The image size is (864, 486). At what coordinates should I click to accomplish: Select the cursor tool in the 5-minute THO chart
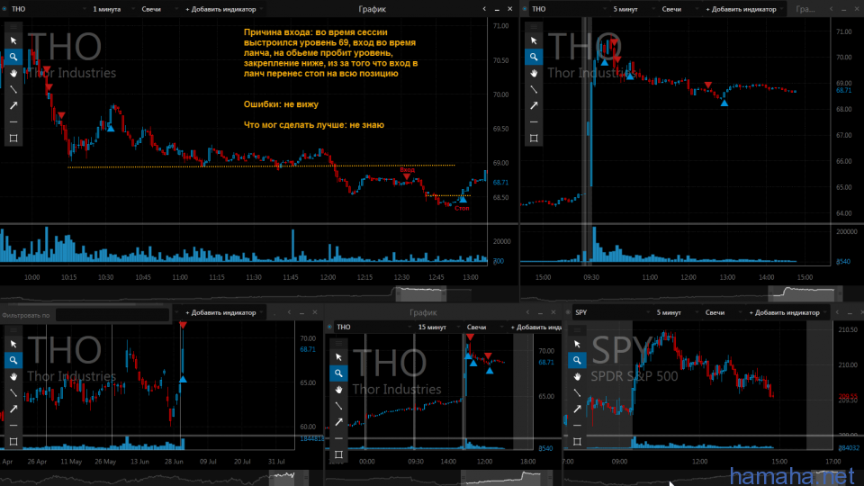tap(534, 40)
